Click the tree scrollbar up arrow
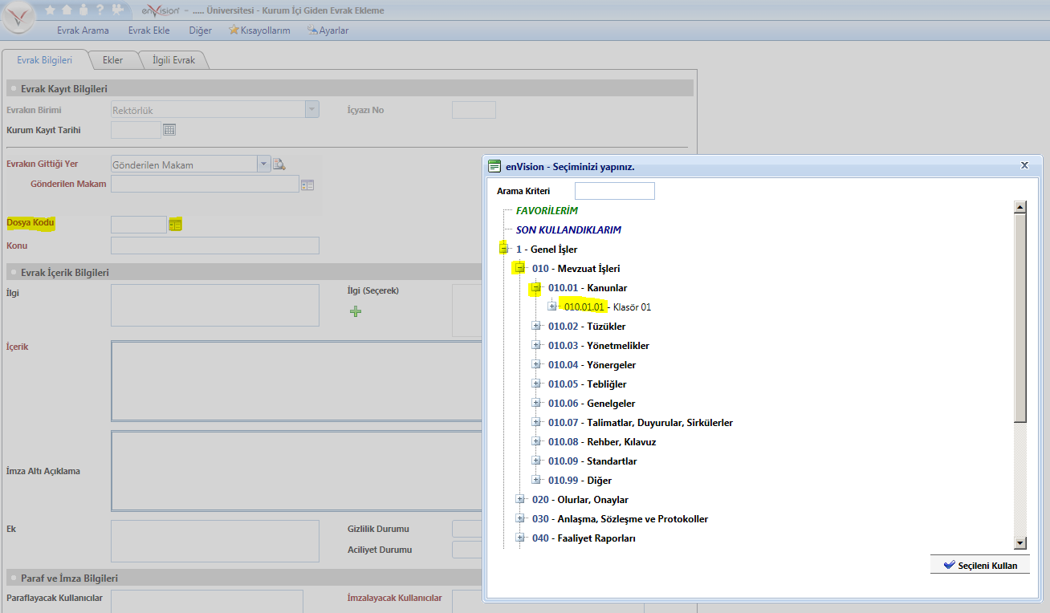Viewport: 1050px width, 613px height. tap(1020, 207)
